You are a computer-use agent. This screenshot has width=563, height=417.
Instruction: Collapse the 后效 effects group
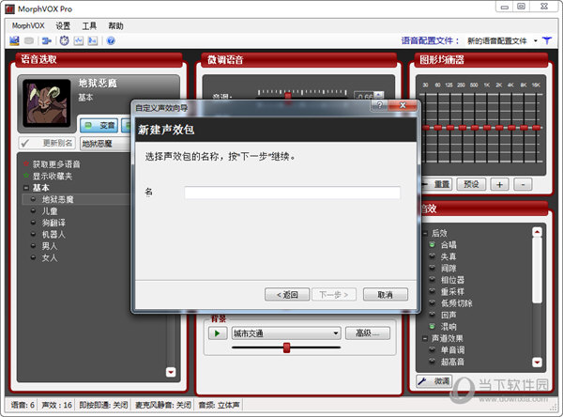click(x=425, y=233)
